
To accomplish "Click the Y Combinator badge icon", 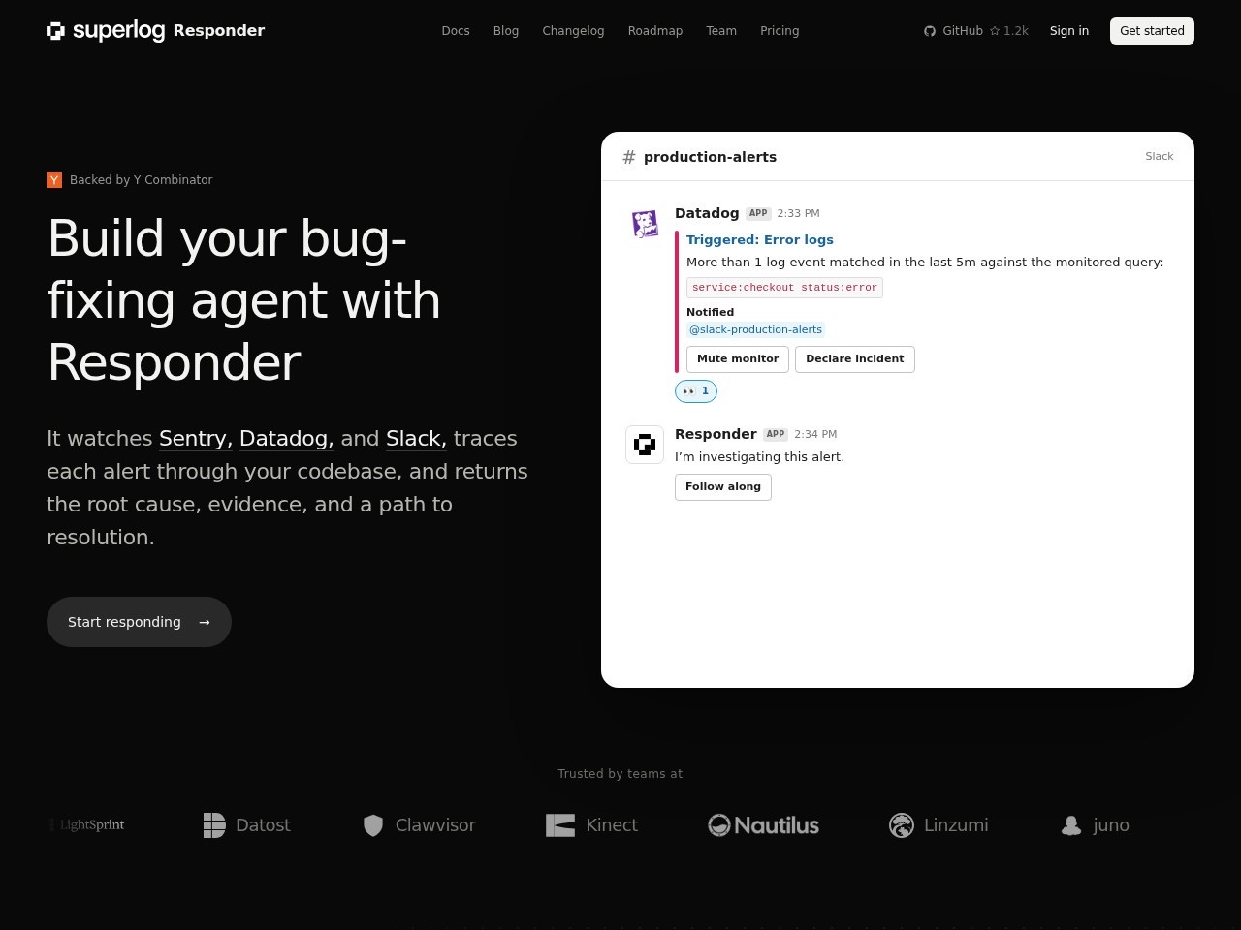I will point(54,180).
